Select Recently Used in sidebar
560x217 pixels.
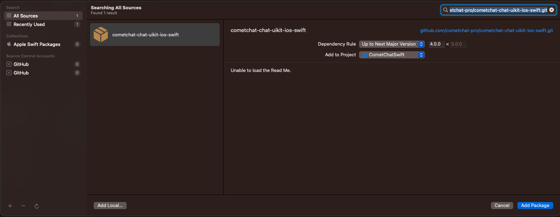point(43,24)
